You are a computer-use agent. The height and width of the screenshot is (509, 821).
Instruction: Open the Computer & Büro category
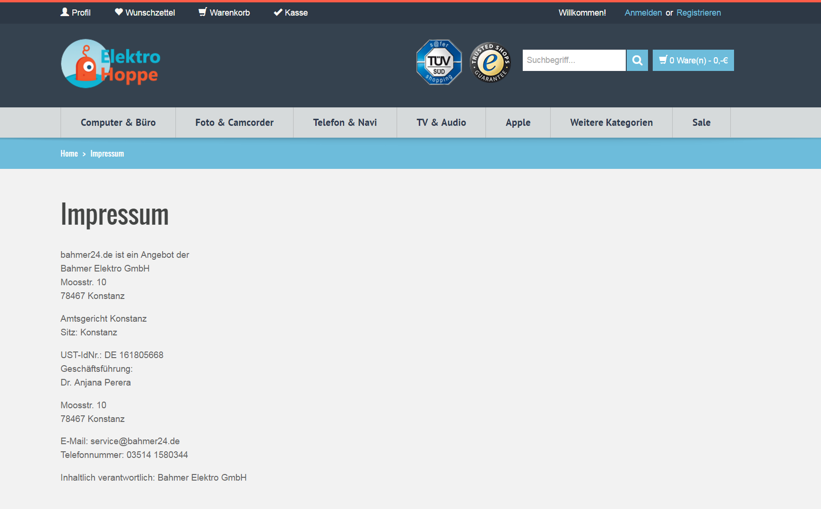click(118, 123)
